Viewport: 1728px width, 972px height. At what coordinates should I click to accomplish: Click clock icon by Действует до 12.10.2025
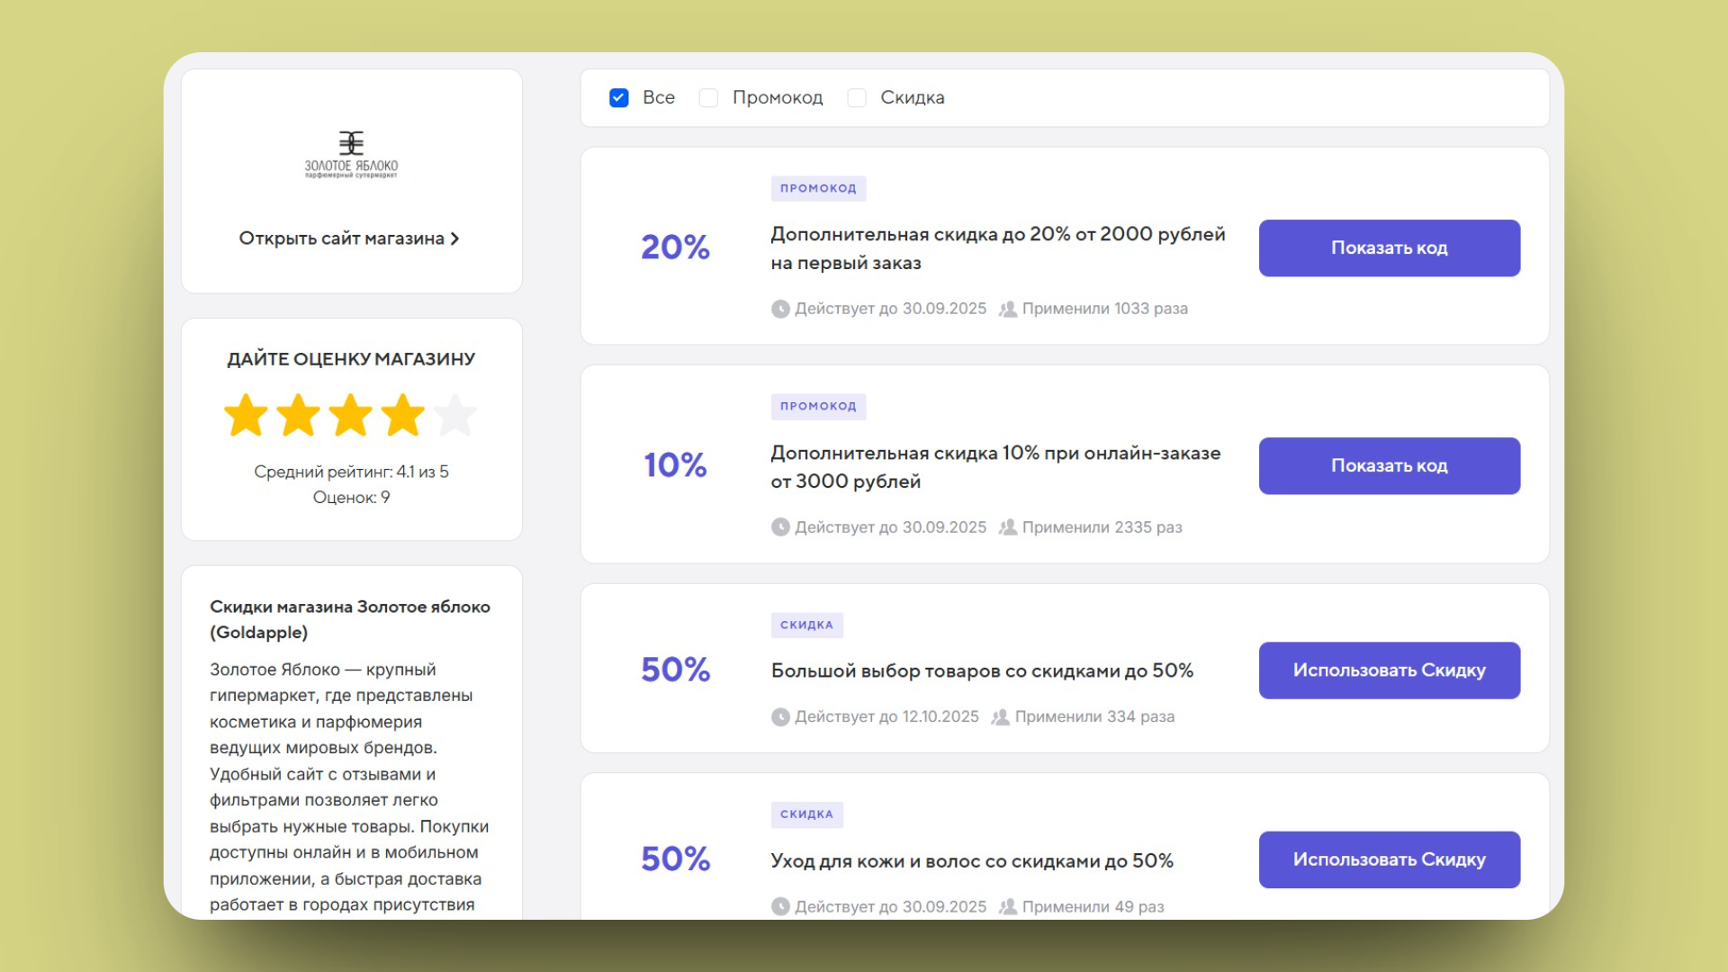[x=780, y=717]
